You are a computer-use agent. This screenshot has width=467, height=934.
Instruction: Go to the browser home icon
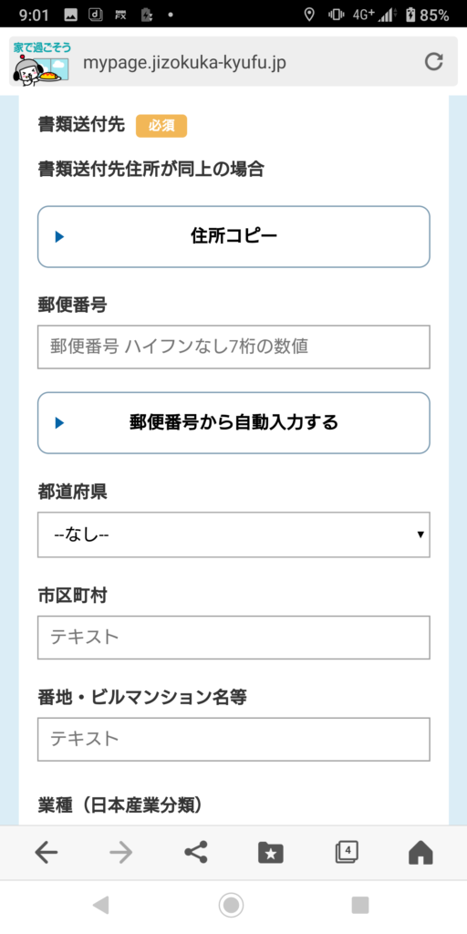pyautogui.click(x=420, y=853)
